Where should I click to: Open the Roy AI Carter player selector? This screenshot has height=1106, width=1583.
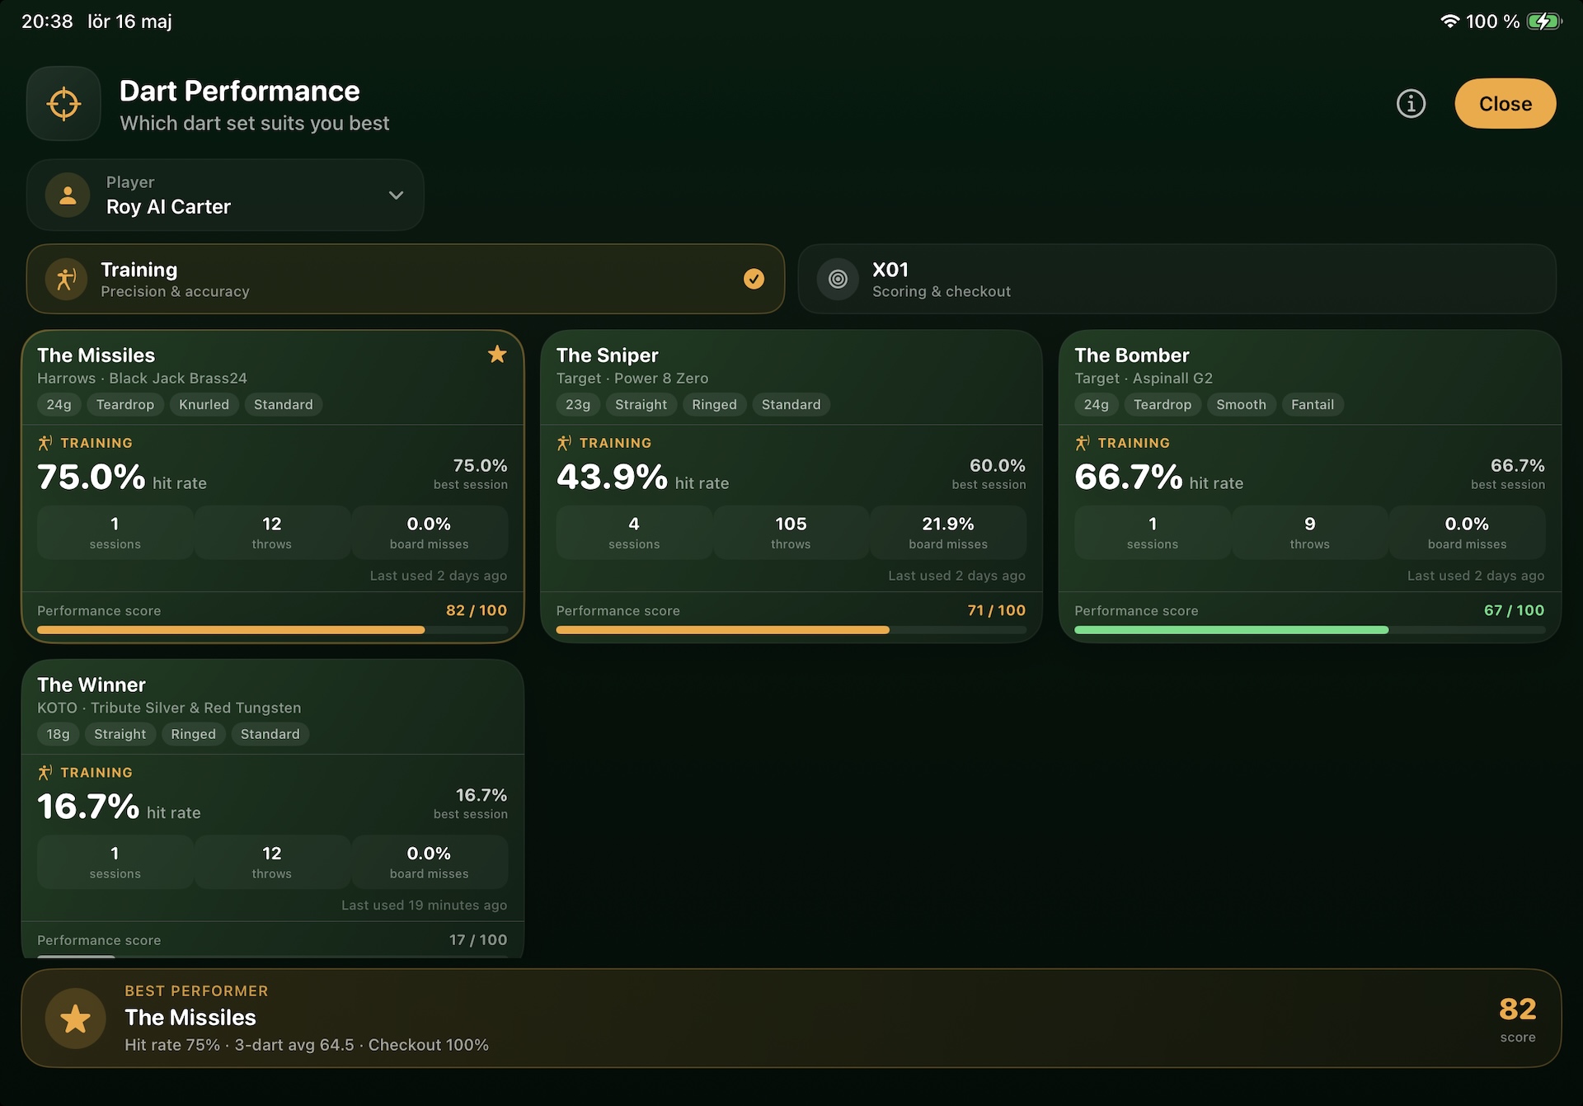click(x=225, y=195)
